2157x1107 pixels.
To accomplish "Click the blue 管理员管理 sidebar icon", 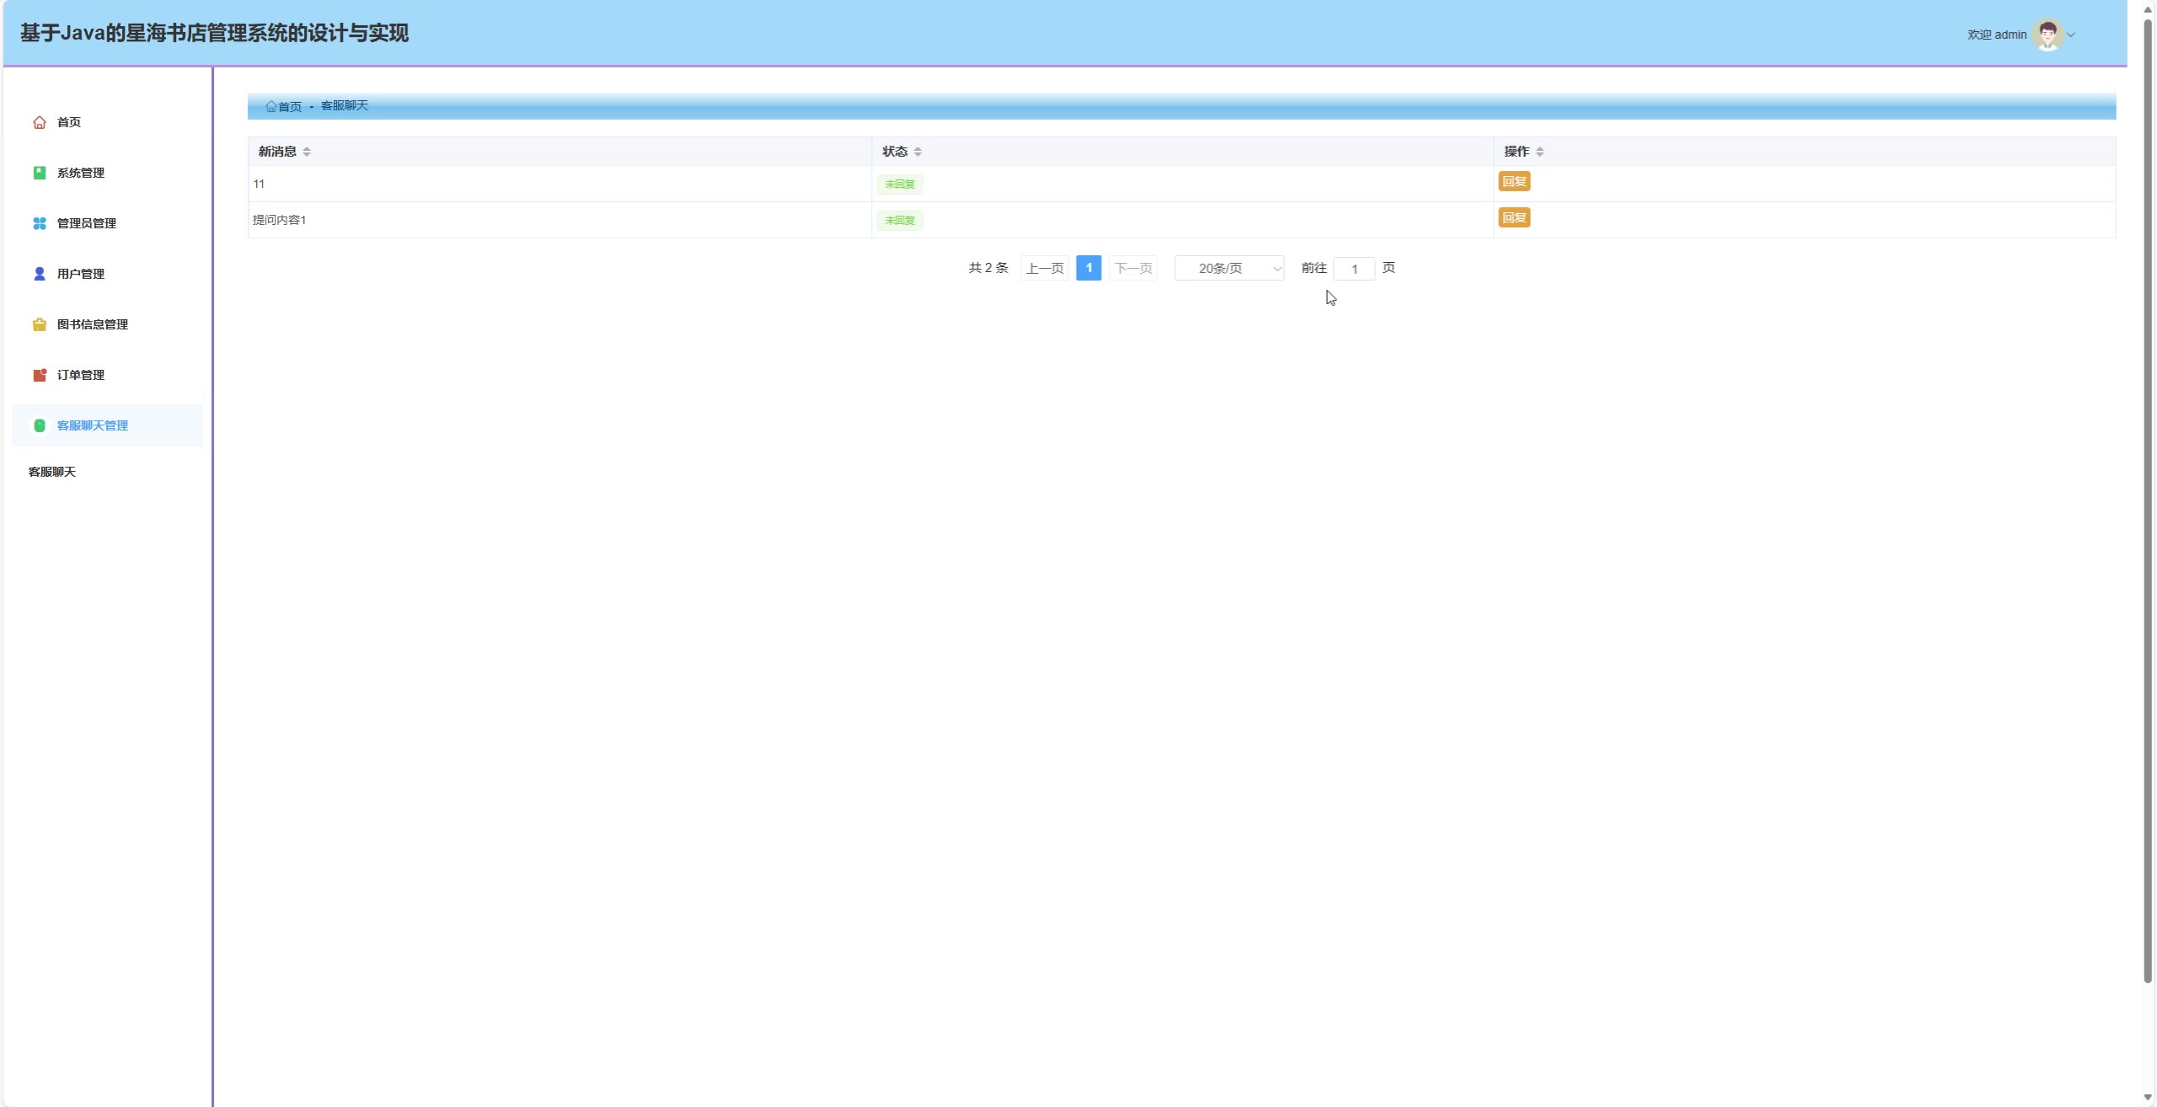I will 40,223.
